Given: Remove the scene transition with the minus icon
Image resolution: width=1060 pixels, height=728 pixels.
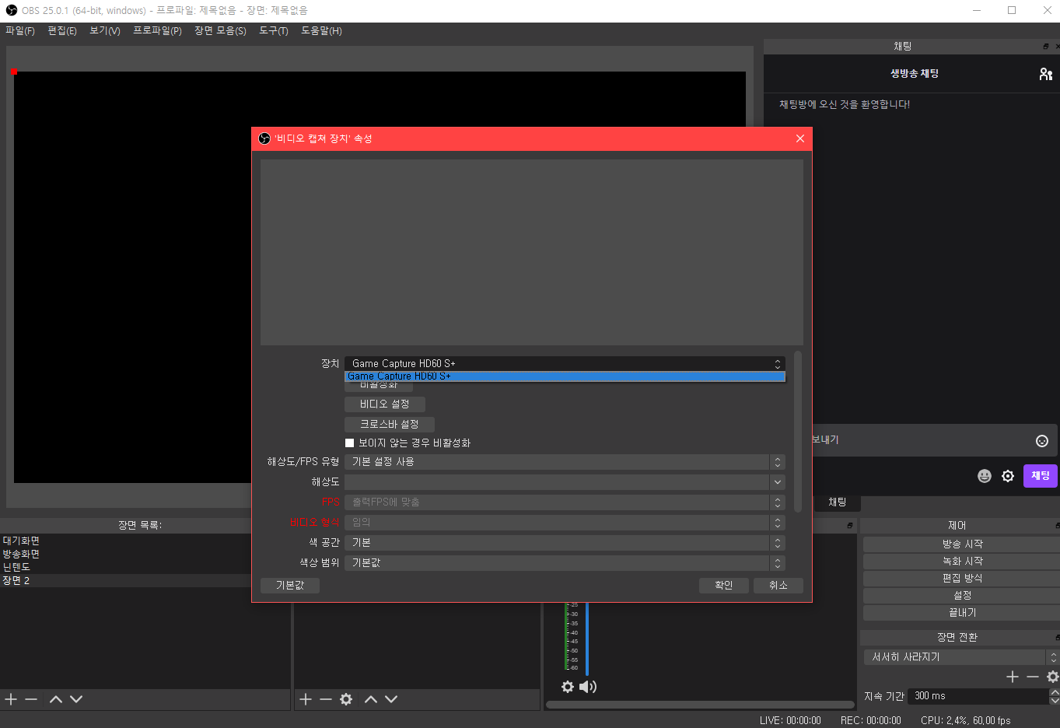Looking at the screenshot, I should (x=1033, y=677).
